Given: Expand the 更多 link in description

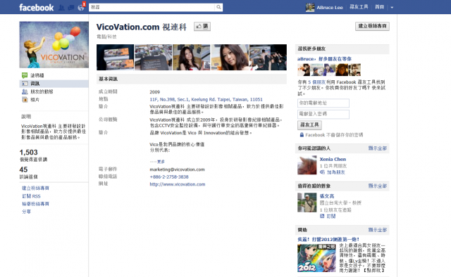Looking at the screenshot, I should pos(161,162).
